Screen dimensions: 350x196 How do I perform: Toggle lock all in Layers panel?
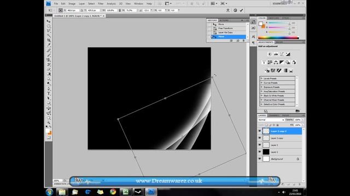click(277, 125)
